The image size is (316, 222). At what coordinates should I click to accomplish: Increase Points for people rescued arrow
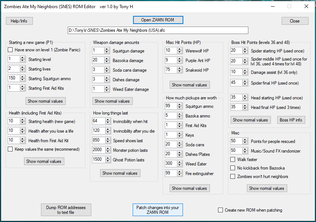click(x=245, y=140)
